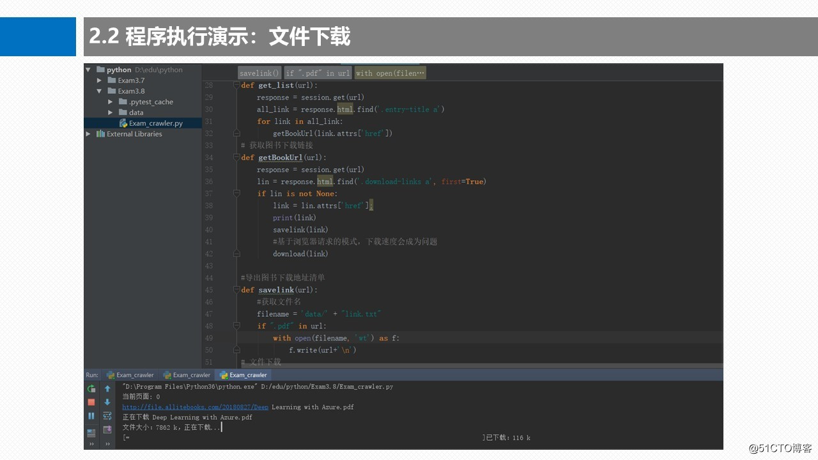This screenshot has height=460, width=818.
Task: Fold the get_list function at line 28
Action: [236, 86]
